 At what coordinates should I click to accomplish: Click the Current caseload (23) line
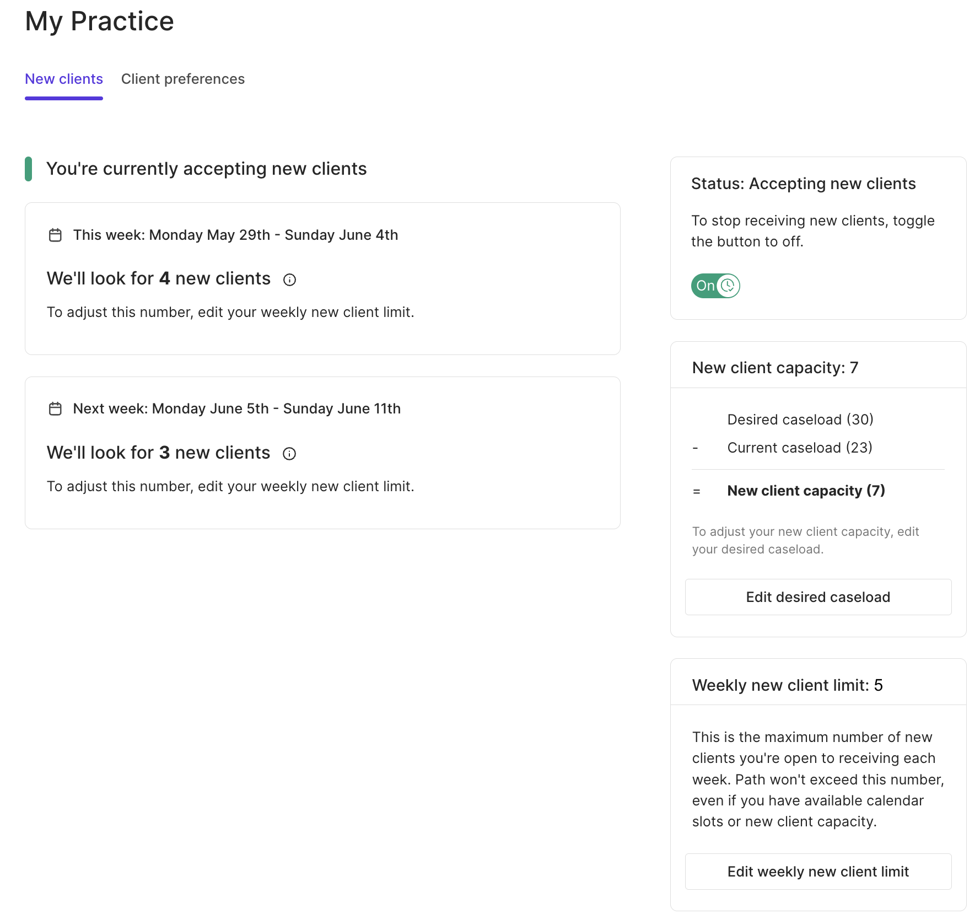click(x=799, y=448)
